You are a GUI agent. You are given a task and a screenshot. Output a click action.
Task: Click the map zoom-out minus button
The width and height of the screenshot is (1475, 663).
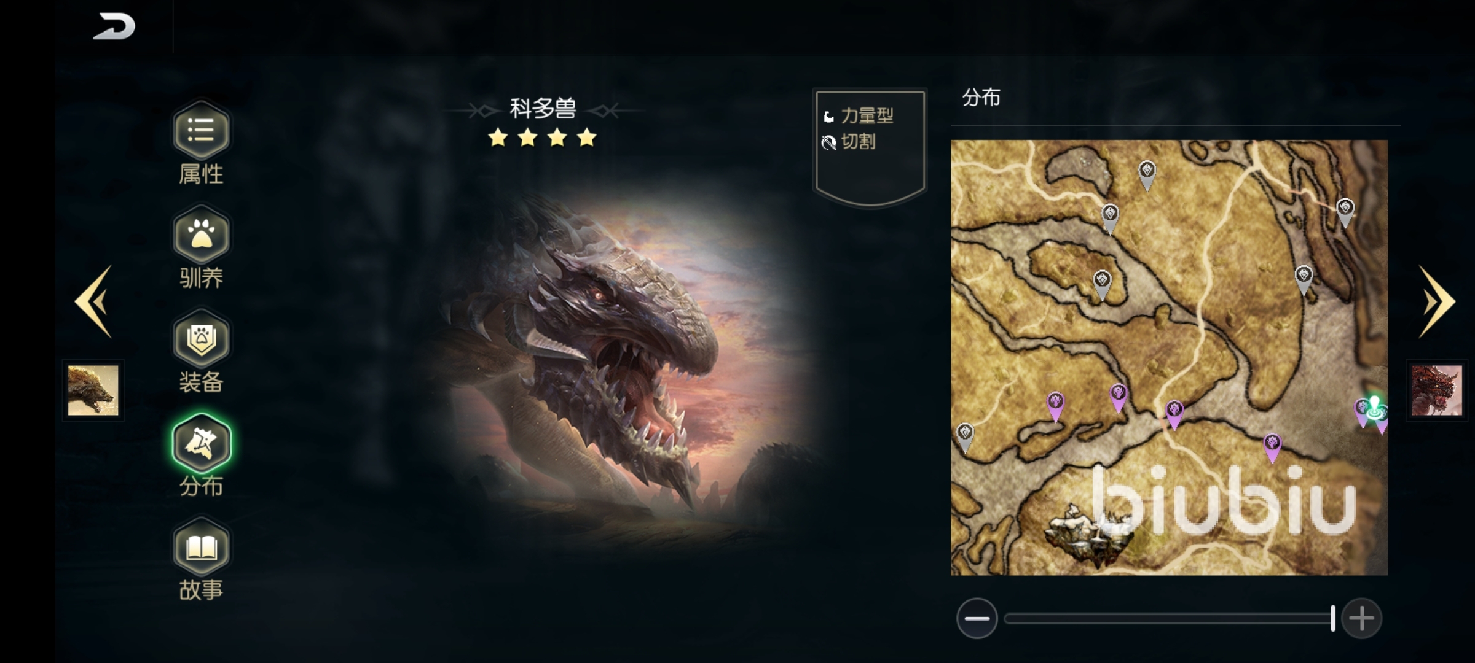[977, 618]
